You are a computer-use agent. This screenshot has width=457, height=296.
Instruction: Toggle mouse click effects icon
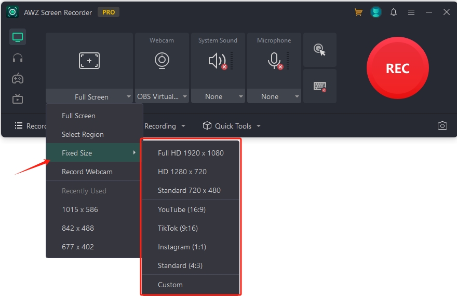[320, 50]
